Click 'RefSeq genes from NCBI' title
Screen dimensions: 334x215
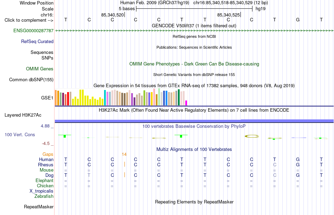pyautogui.click(x=194, y=36)
